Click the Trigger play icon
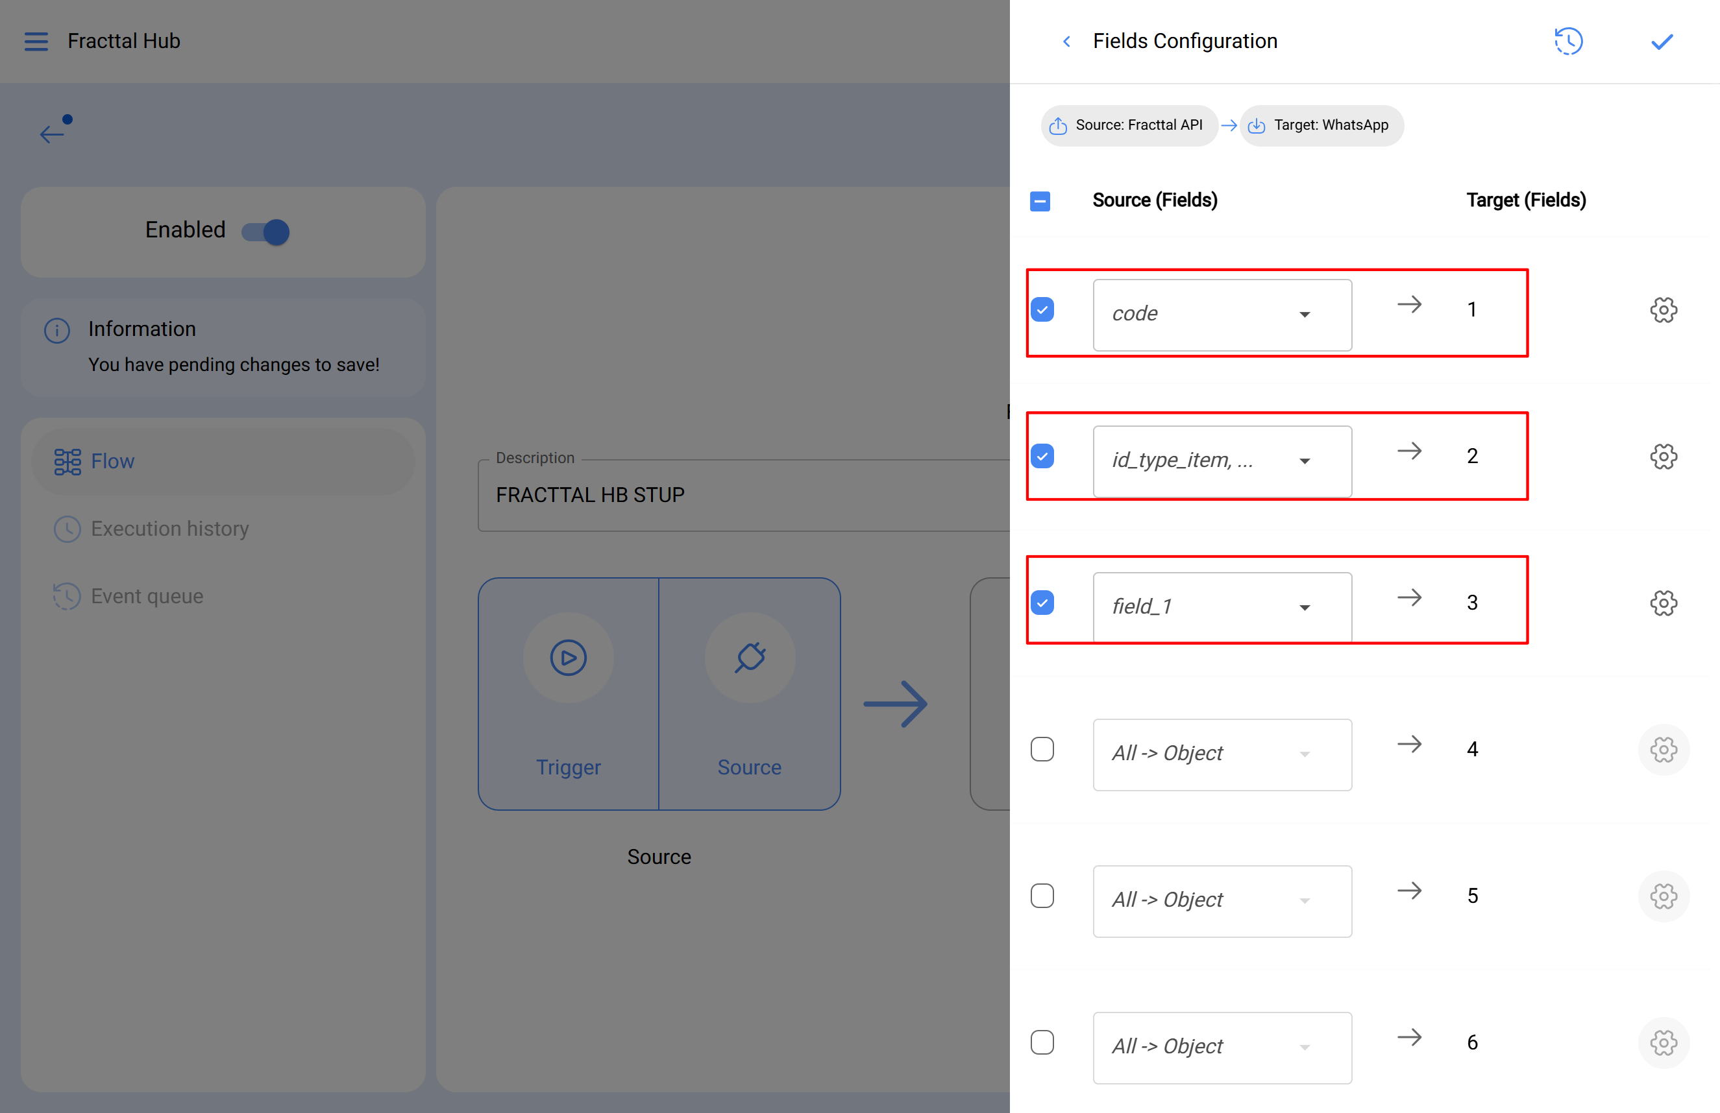Image resolution: width=1720 pixels, height=1113 pixels. 568,657
